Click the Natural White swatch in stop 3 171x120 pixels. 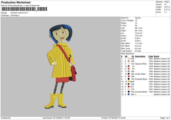[x=129, y=64]
